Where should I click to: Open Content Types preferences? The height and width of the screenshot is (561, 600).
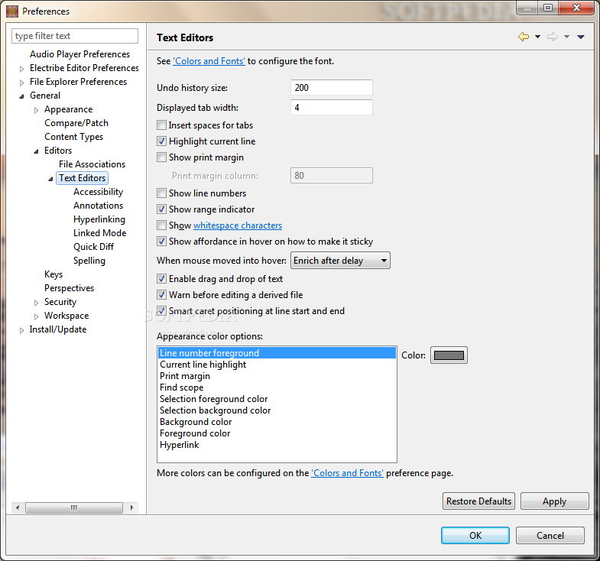coord(73,137)
